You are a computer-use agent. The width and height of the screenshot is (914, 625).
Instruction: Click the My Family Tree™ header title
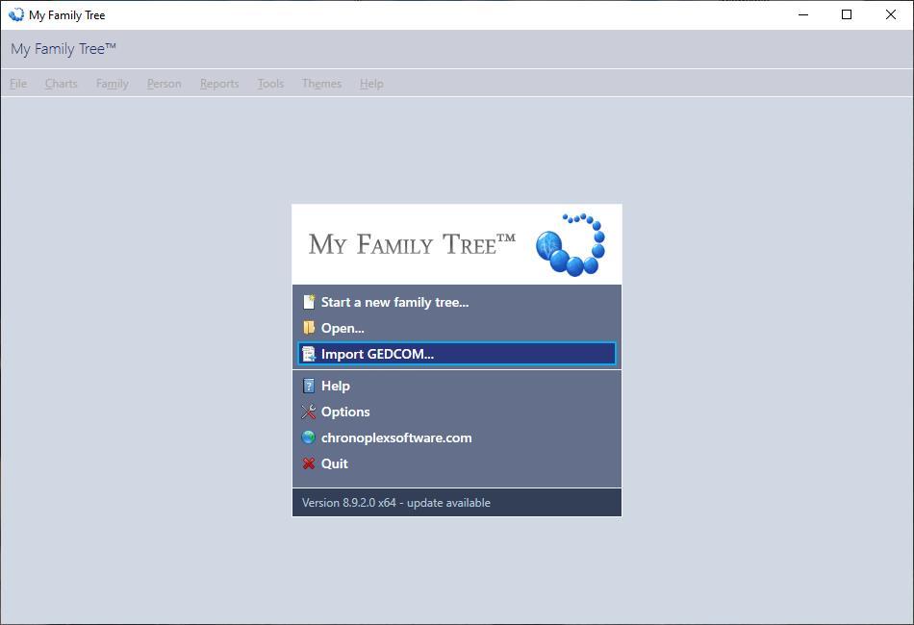pos(63,49)
